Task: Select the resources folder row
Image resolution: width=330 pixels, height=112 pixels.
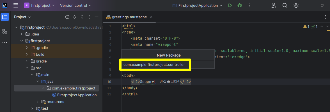Action: click(x=57, y=102)
